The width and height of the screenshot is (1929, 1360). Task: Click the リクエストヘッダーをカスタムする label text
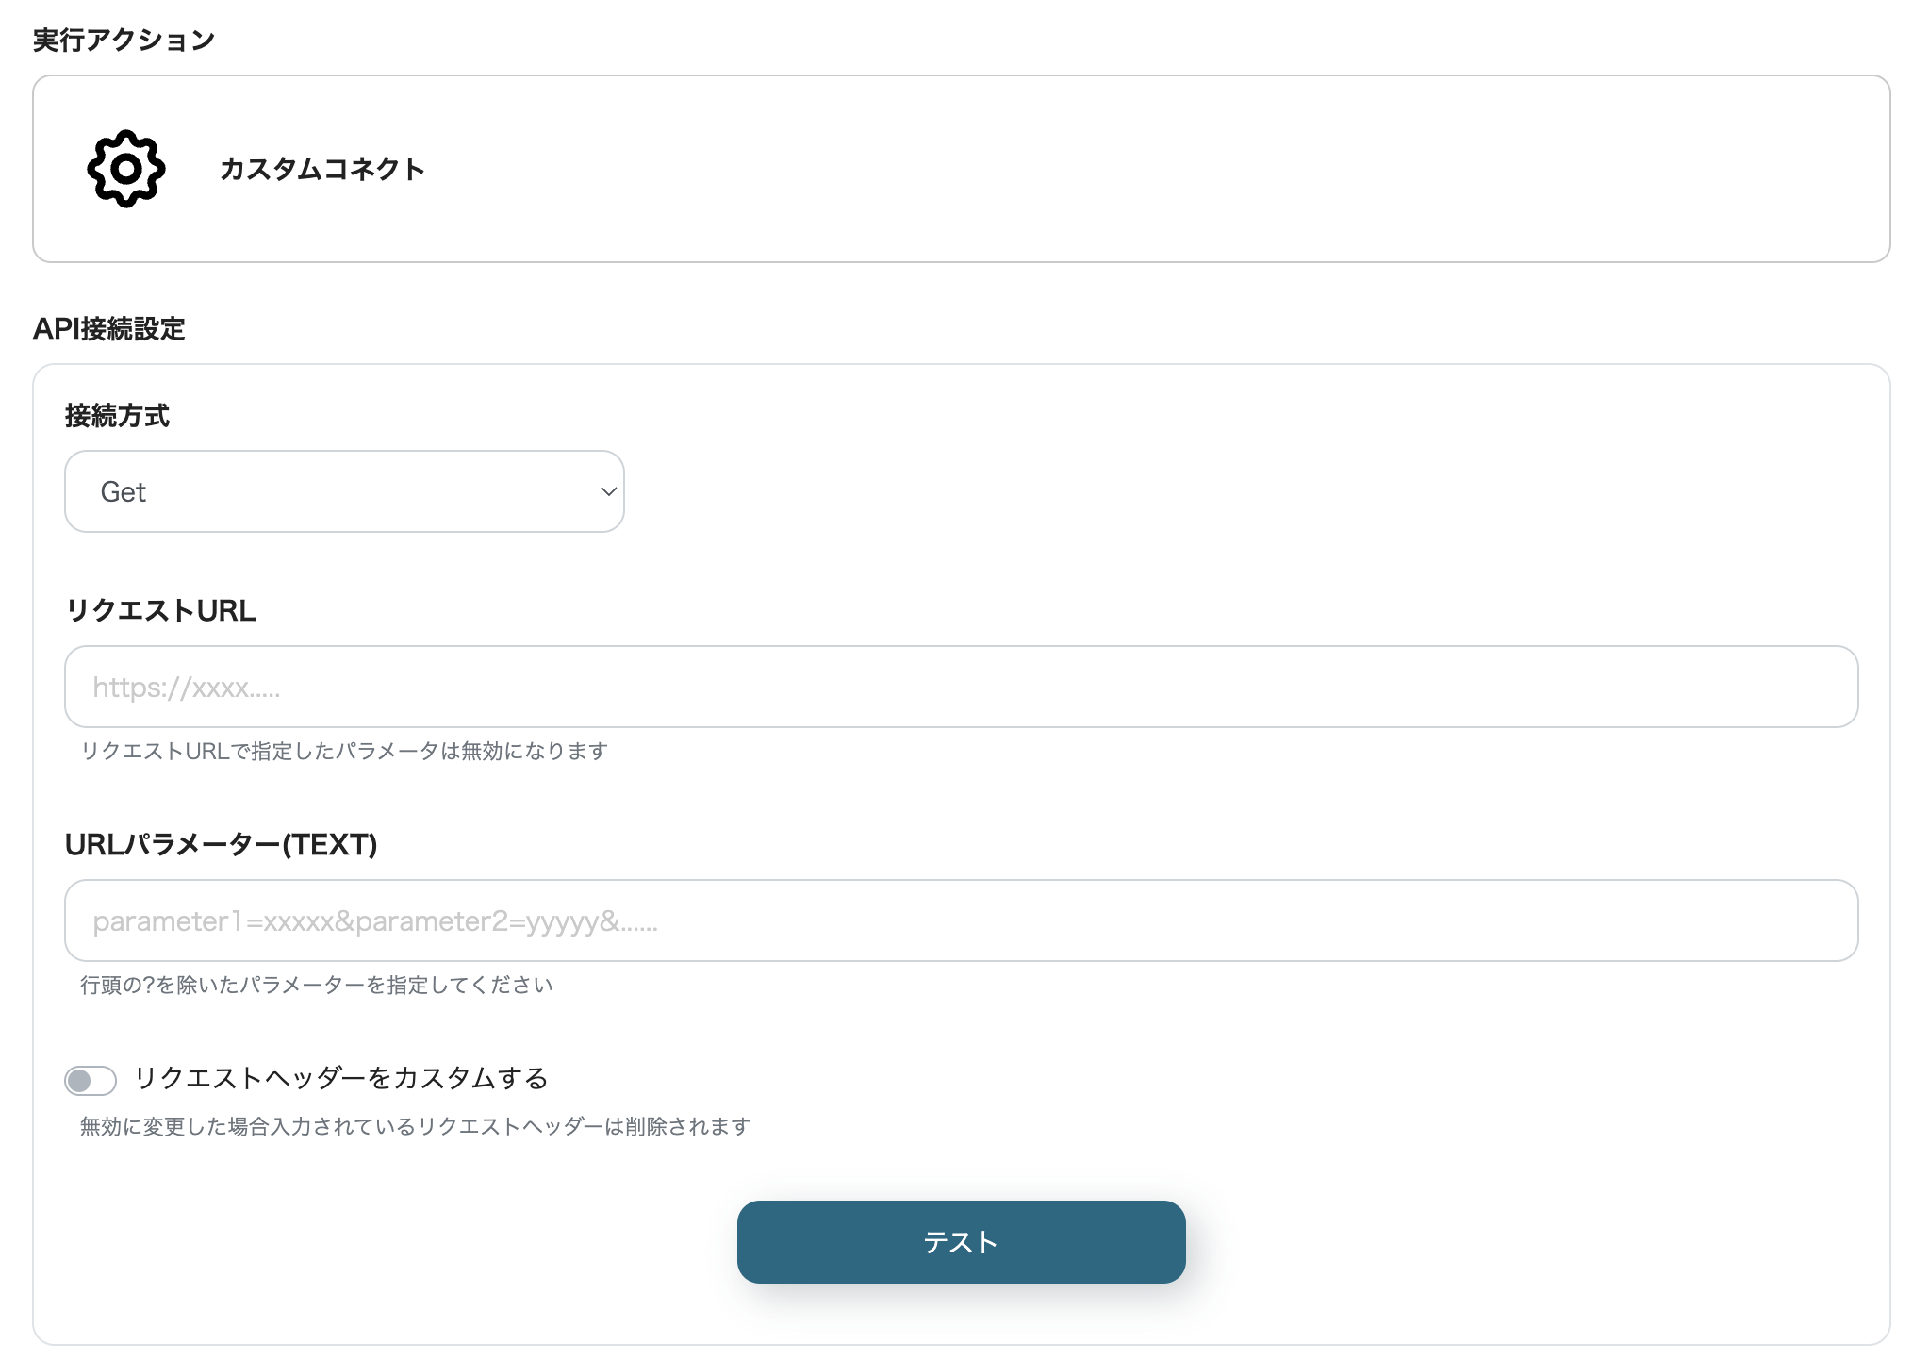(x=340, y=1078)
